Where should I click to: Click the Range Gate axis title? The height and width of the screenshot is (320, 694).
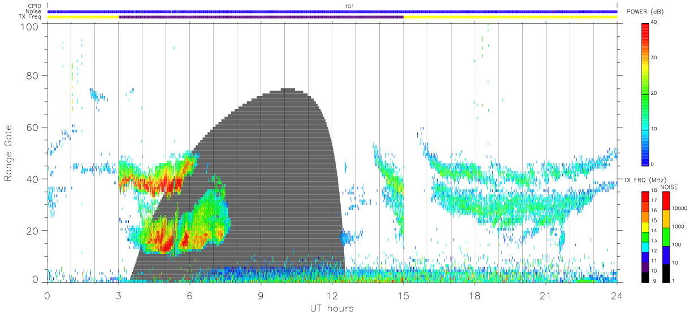(8, 153)
